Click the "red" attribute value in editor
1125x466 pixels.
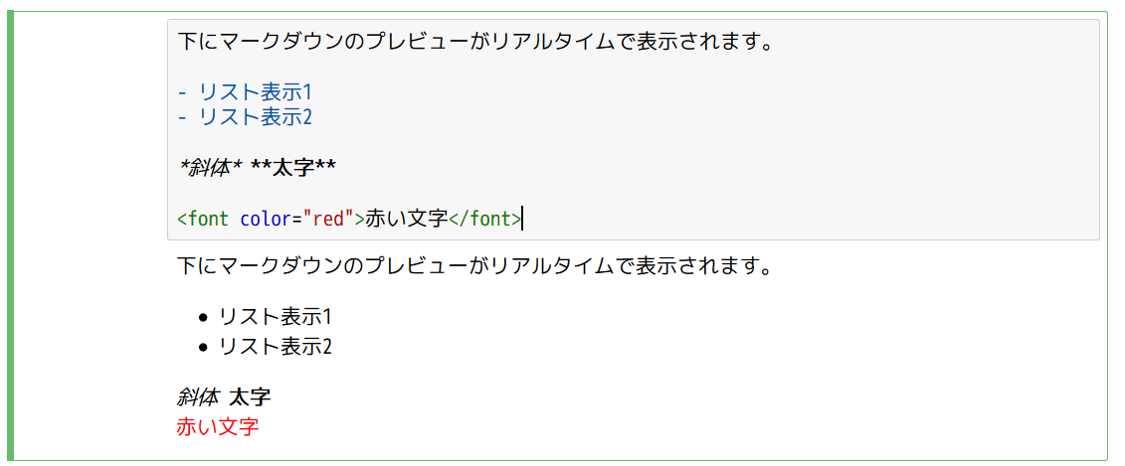(x=328, y=219)
